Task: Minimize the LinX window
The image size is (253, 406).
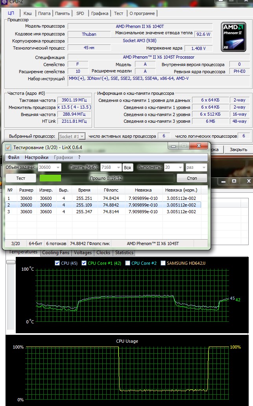Action: click(174, 146)
